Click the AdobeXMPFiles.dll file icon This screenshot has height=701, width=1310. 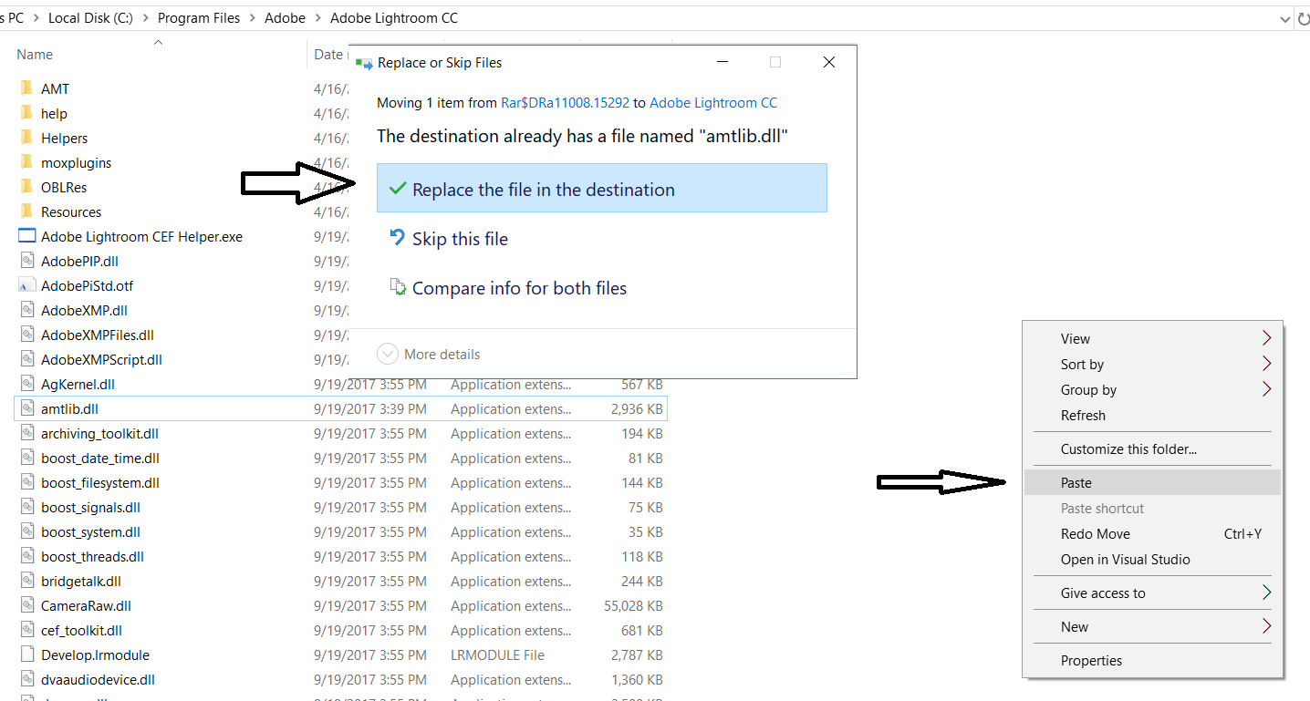(x=26, y=335)
